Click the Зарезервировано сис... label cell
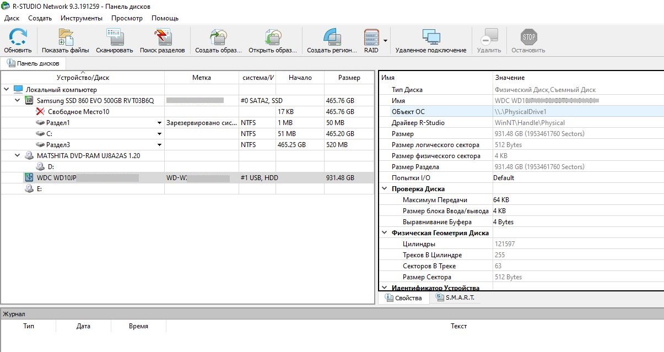Viewport: 664px width, 352px height. point(202,123)
